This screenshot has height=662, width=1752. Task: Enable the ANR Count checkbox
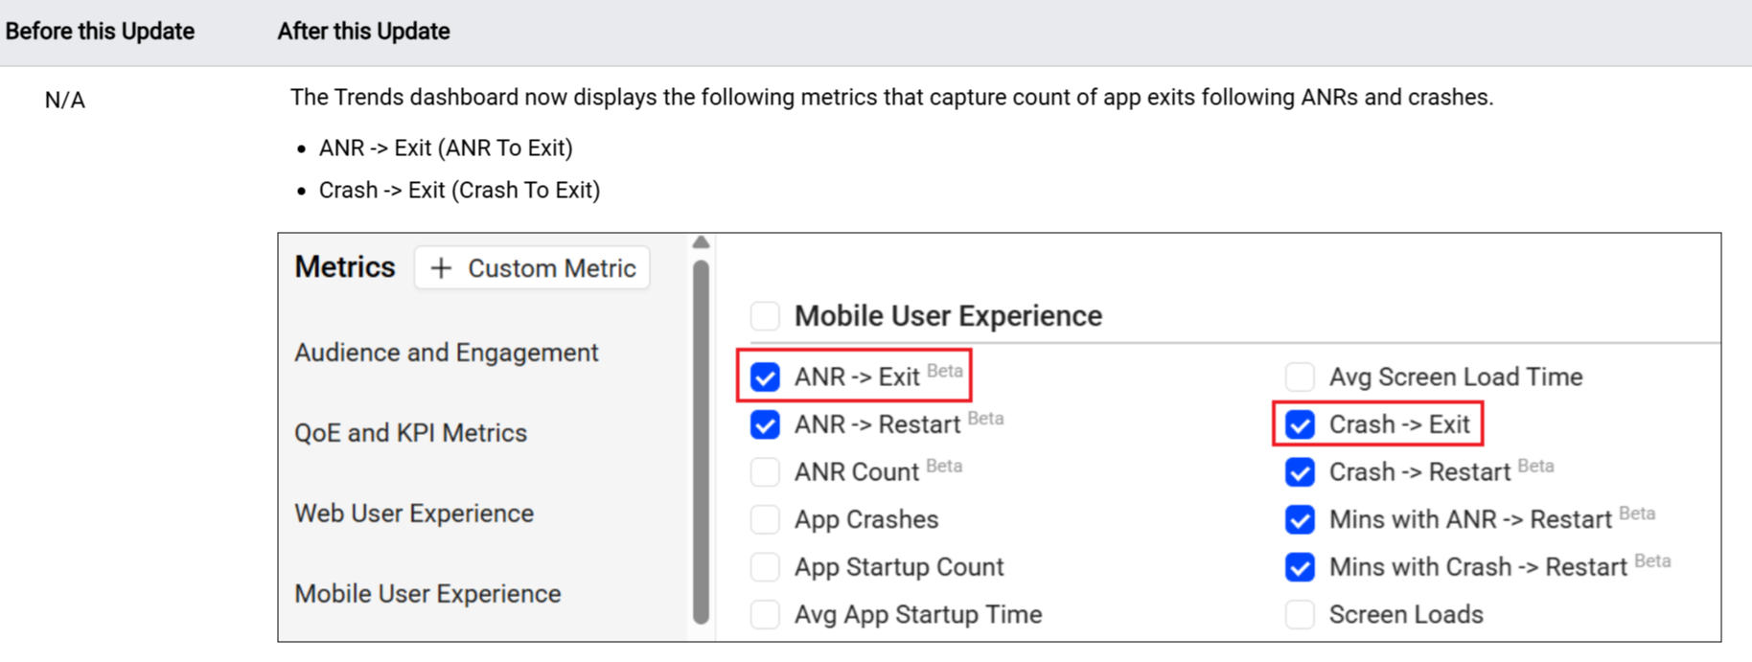tap(765, 472)
